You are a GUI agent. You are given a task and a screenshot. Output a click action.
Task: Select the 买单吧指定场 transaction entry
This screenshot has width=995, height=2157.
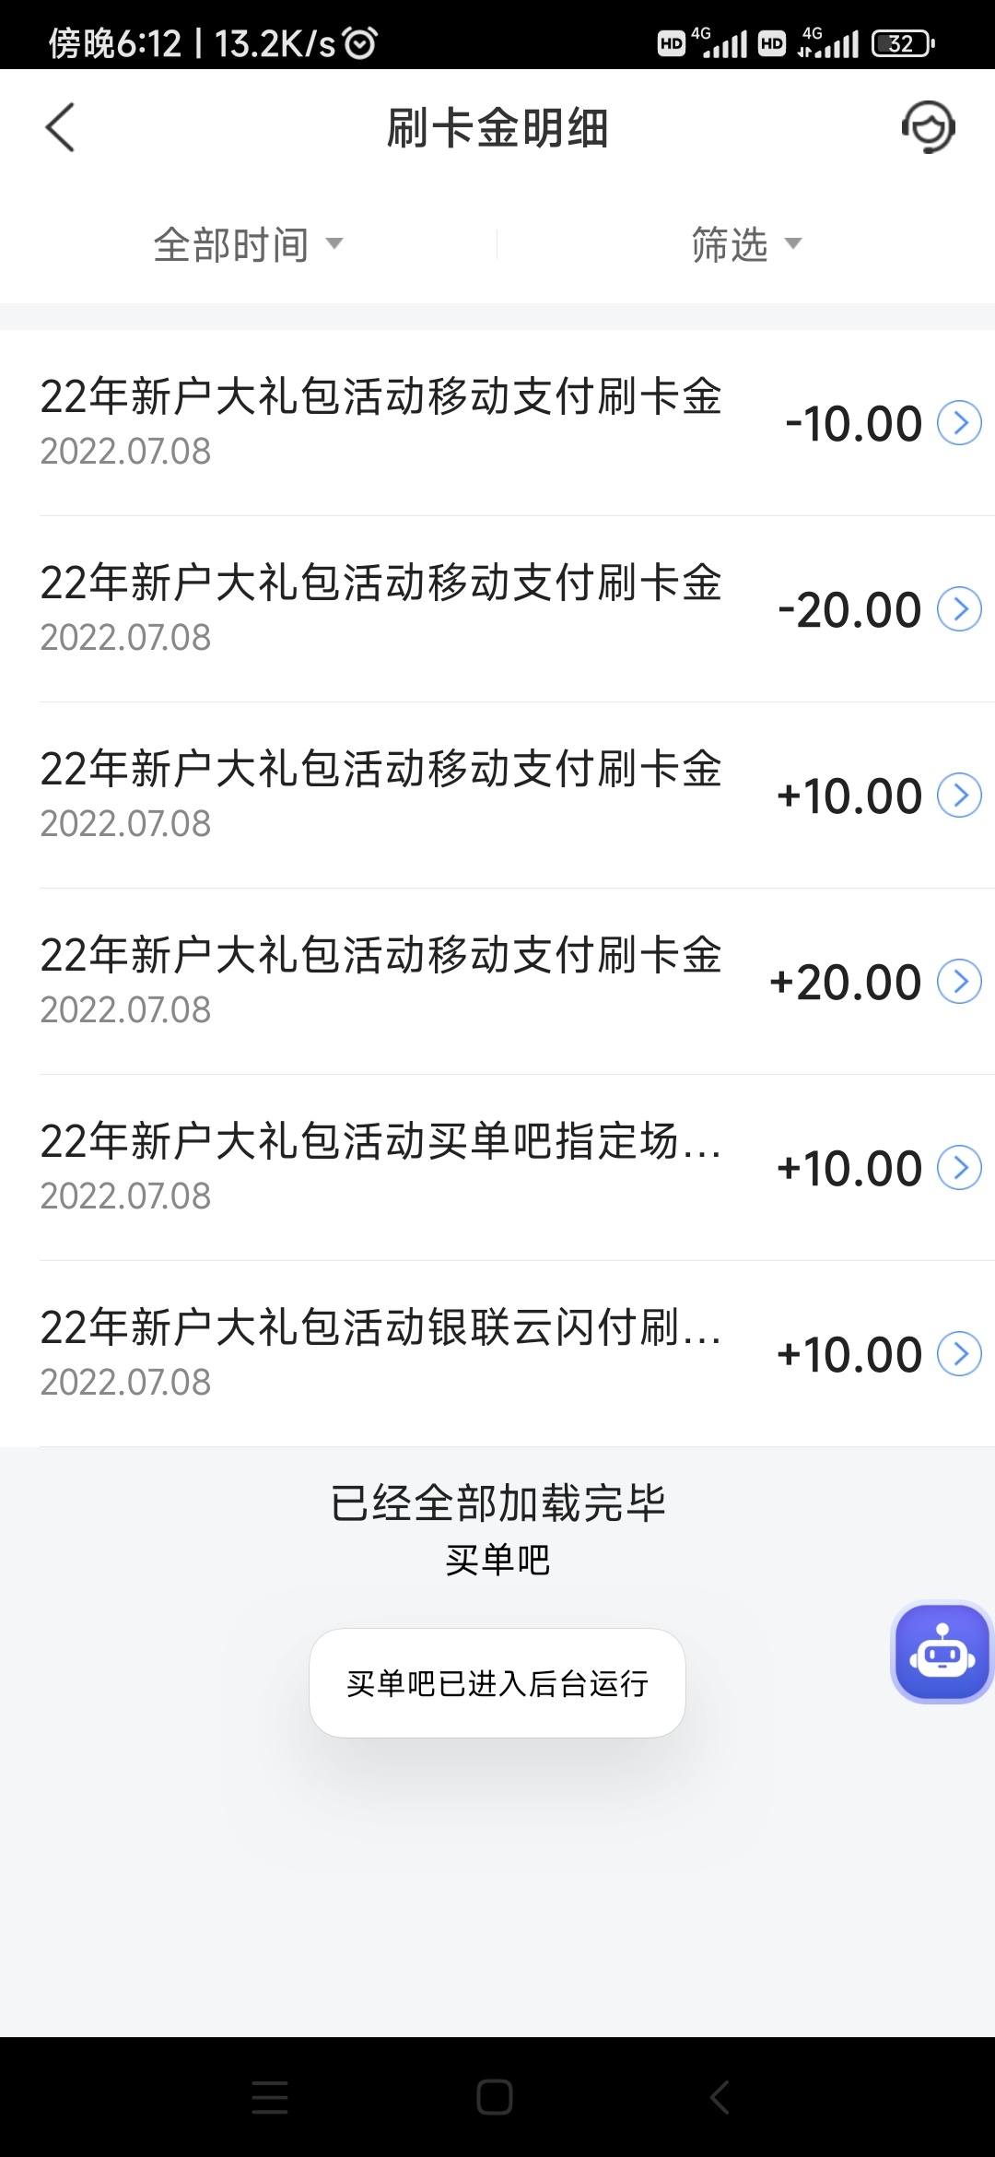497,1168
